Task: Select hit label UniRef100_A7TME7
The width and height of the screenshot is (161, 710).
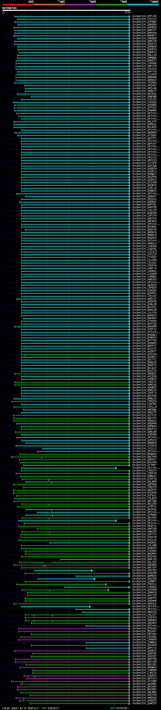Action: 144,465
